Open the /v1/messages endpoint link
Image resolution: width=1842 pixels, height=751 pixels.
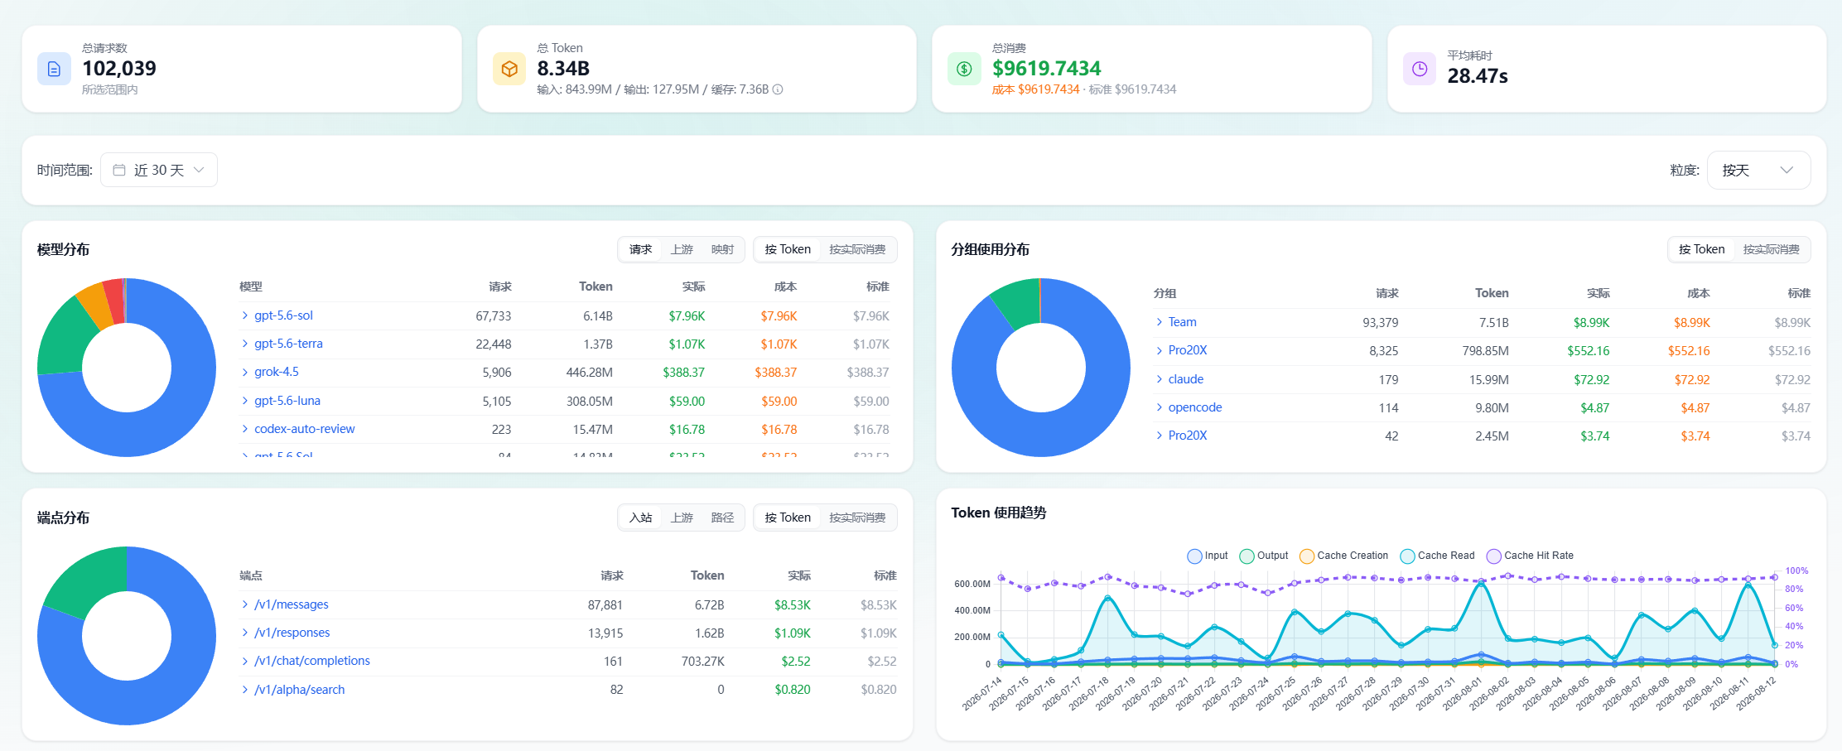[x=292, y=604]
